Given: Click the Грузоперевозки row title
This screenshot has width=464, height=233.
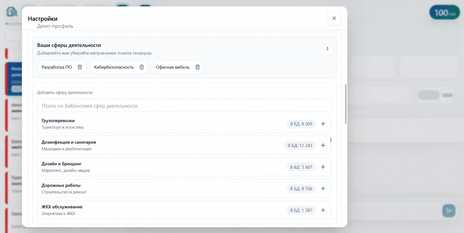Looking at the screenshot, I should 58,120.
